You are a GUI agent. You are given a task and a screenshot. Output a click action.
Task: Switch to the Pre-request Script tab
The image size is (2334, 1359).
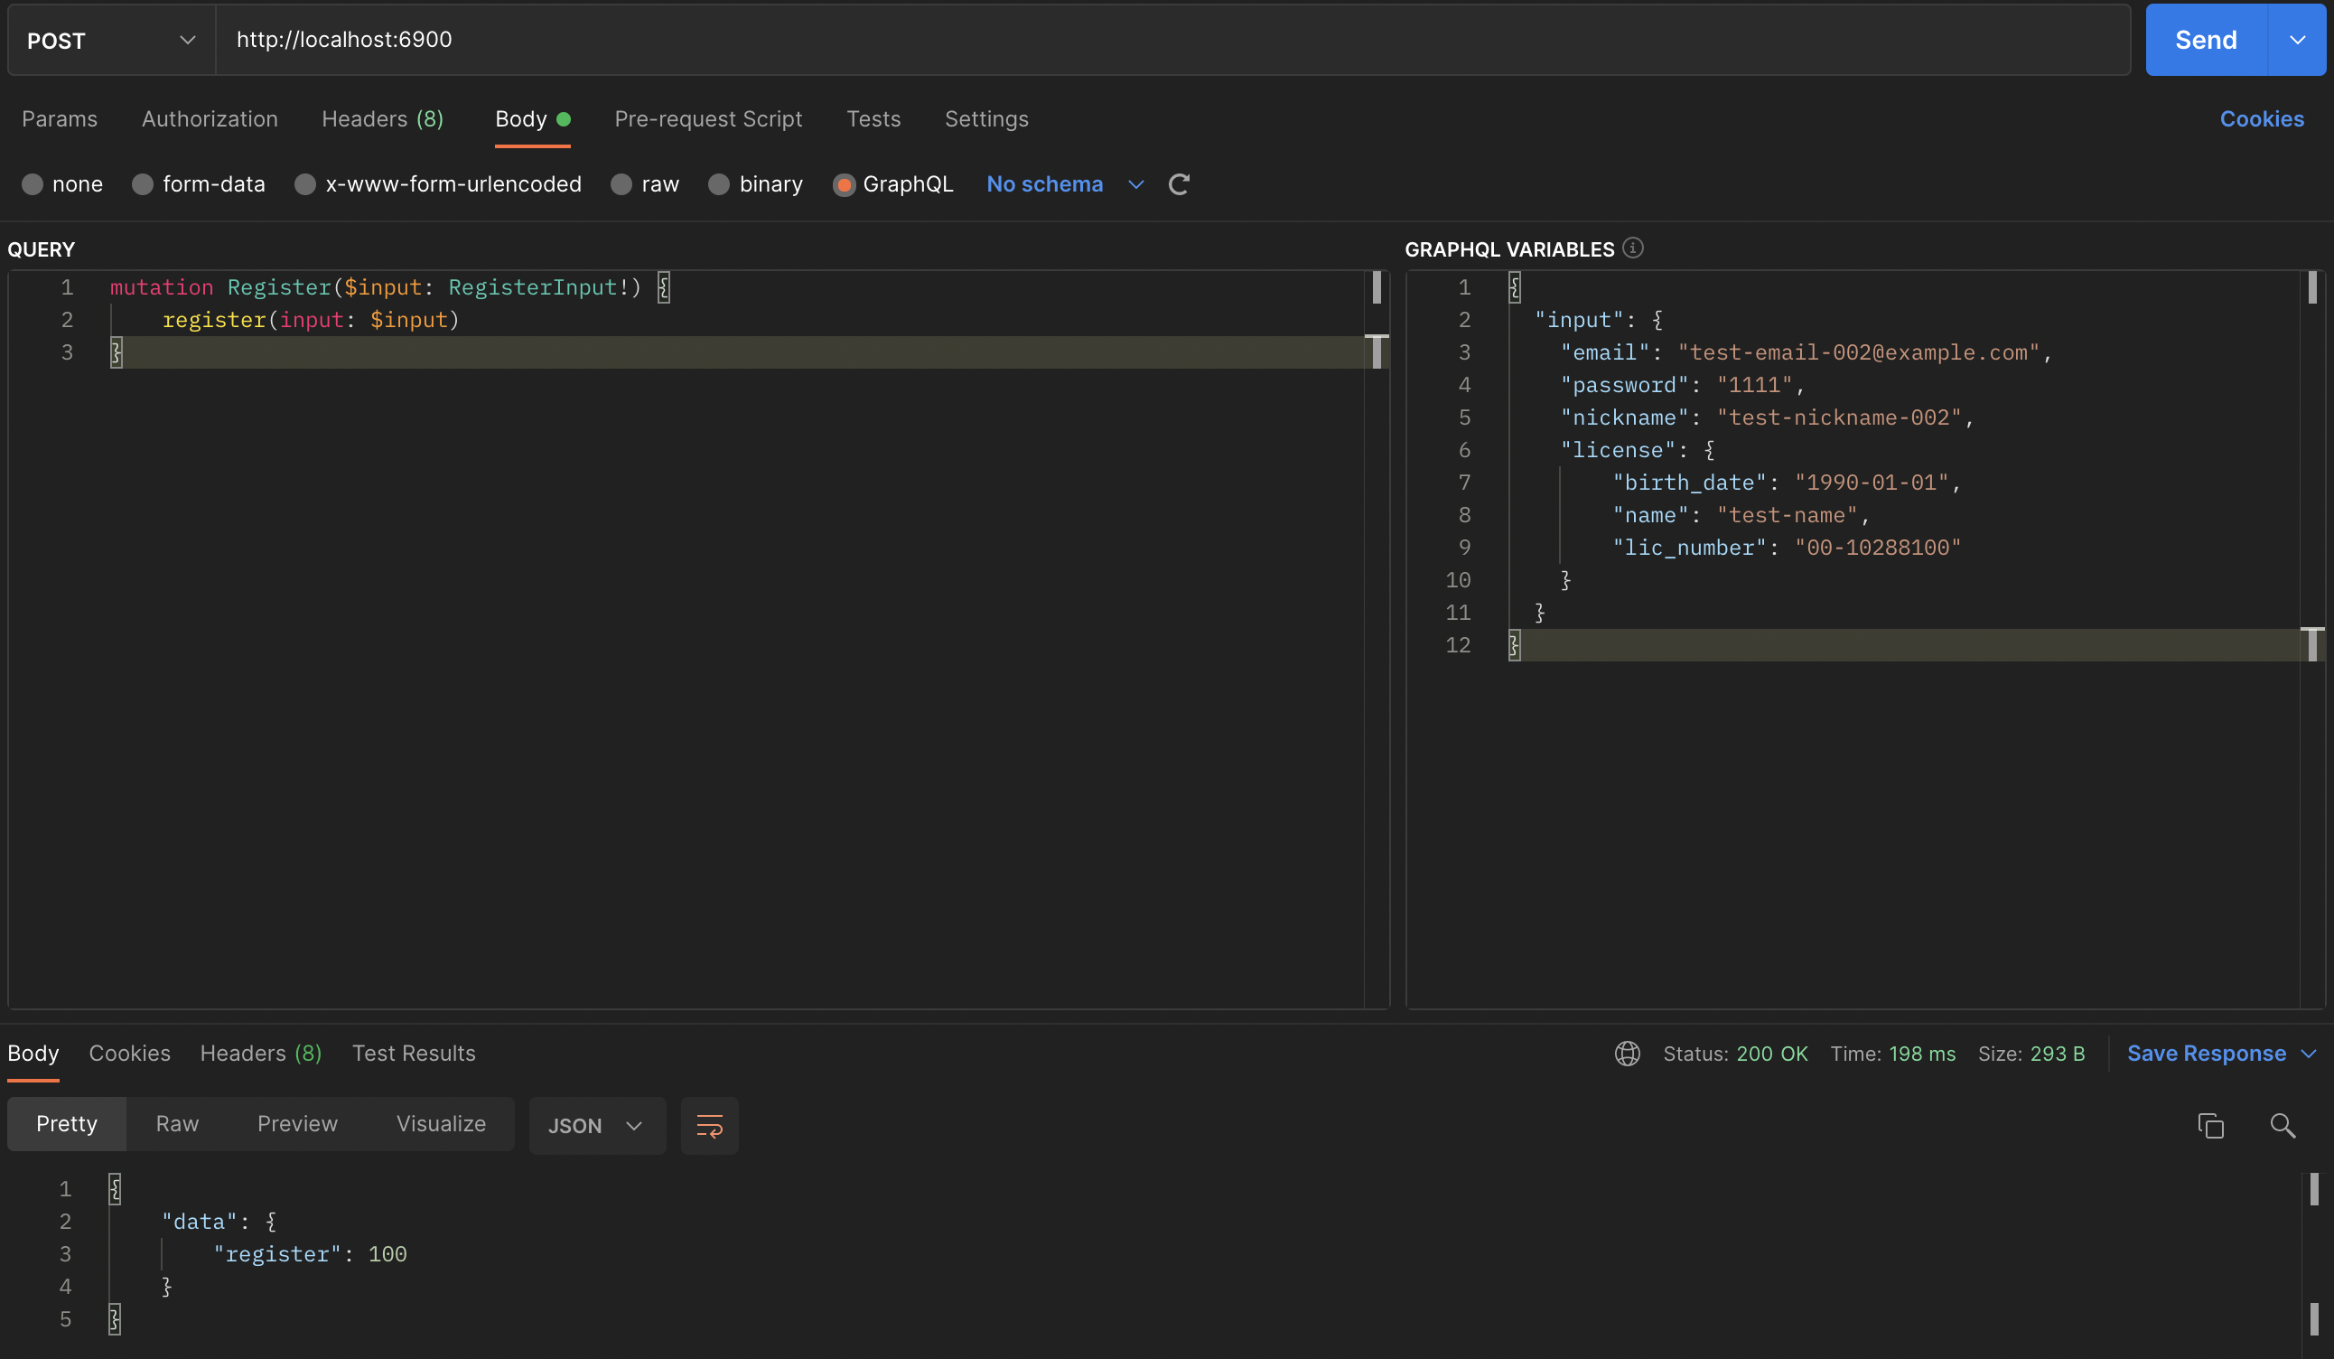pyautogui.click(x=707, y=119)
